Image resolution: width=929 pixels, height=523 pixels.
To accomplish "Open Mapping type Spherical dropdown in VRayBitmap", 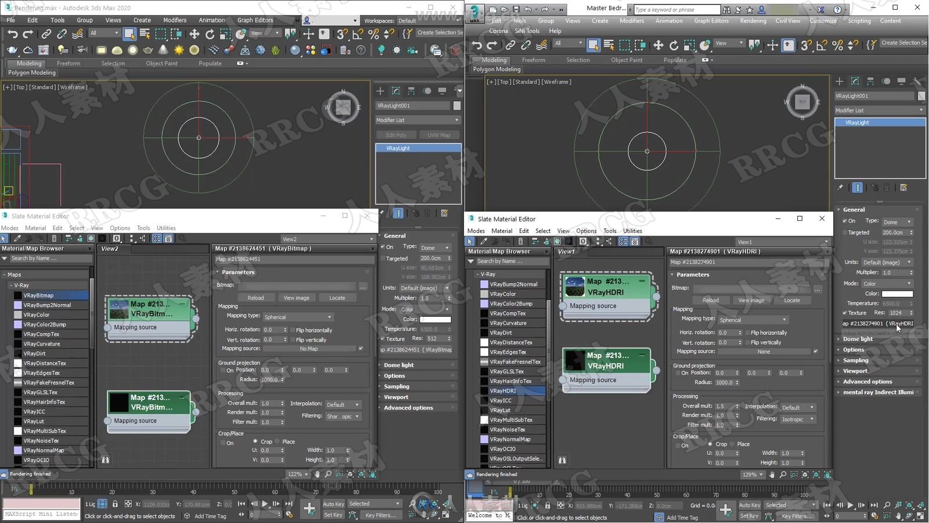I will click(298, 317).
